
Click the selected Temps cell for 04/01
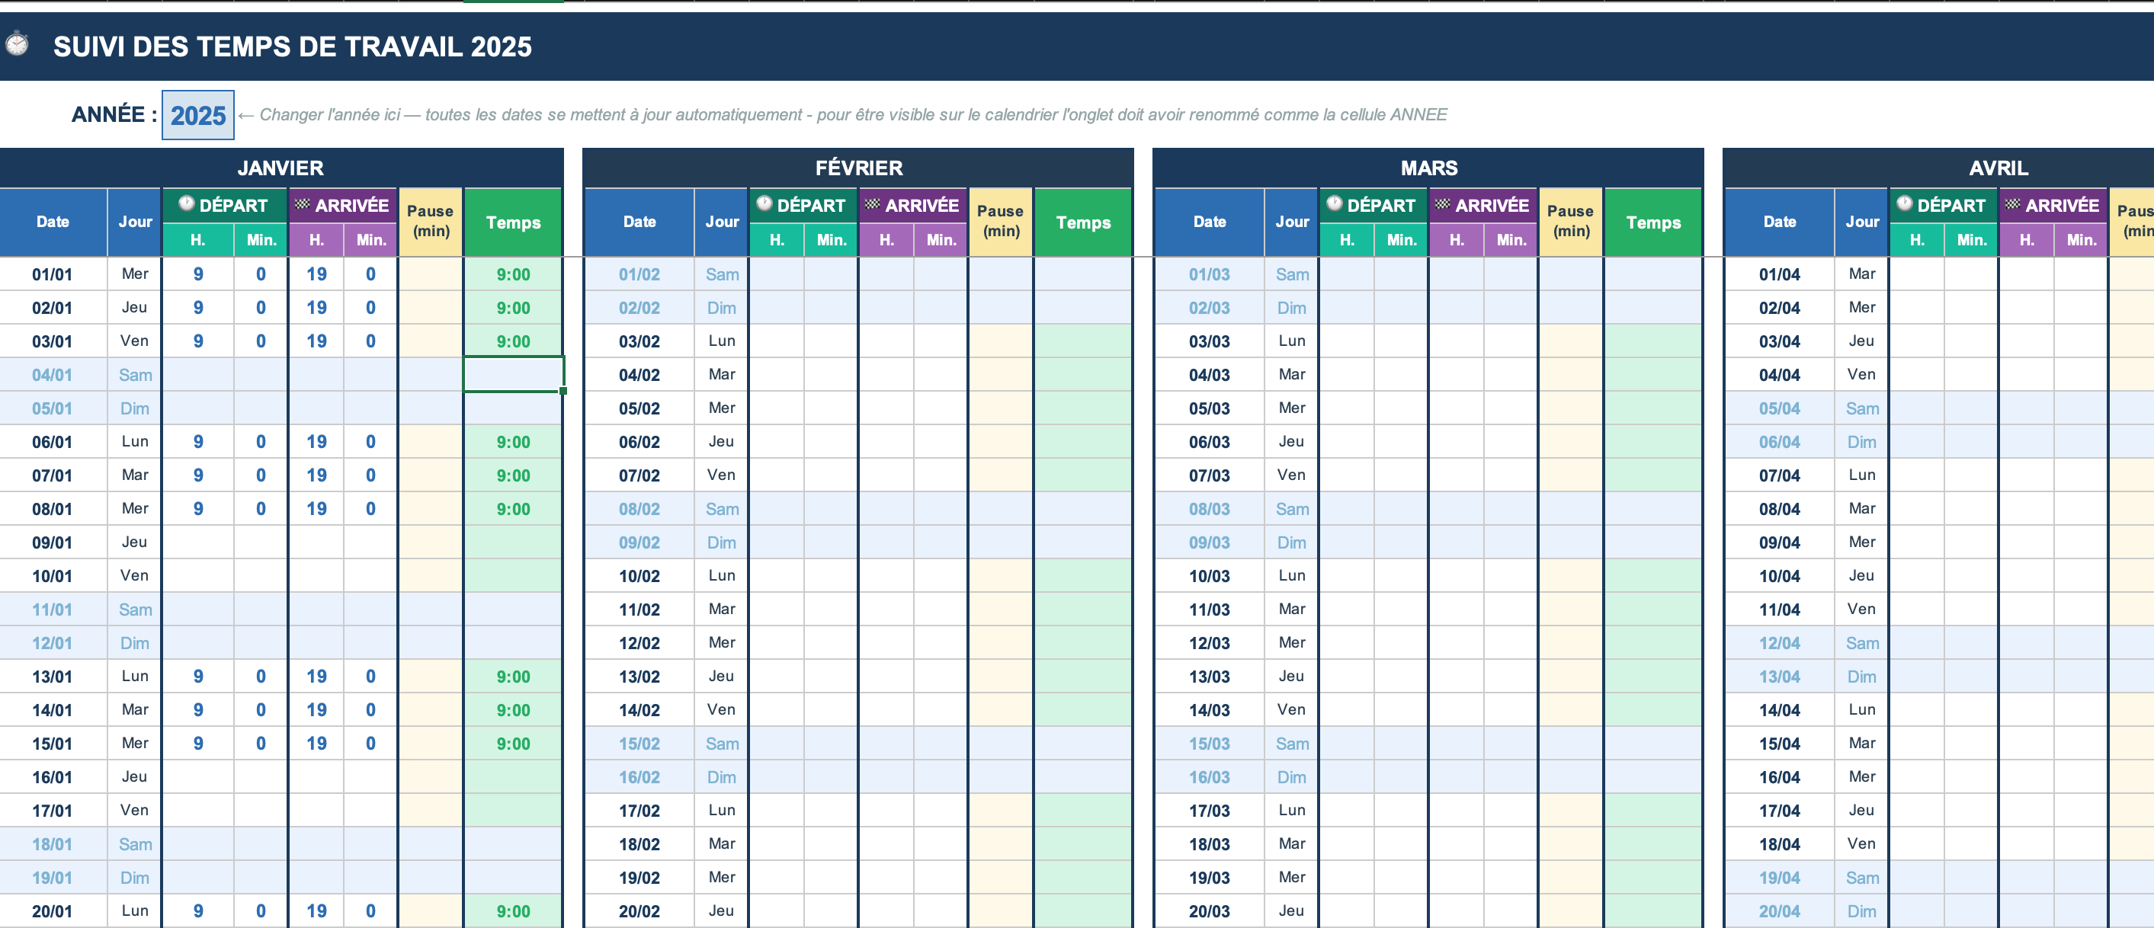(x=512, y=375)
